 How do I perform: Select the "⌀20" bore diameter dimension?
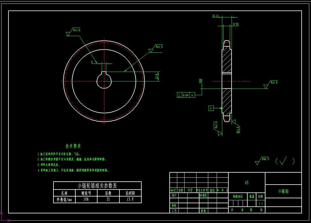pyautogui.click(x=200, y=81)
